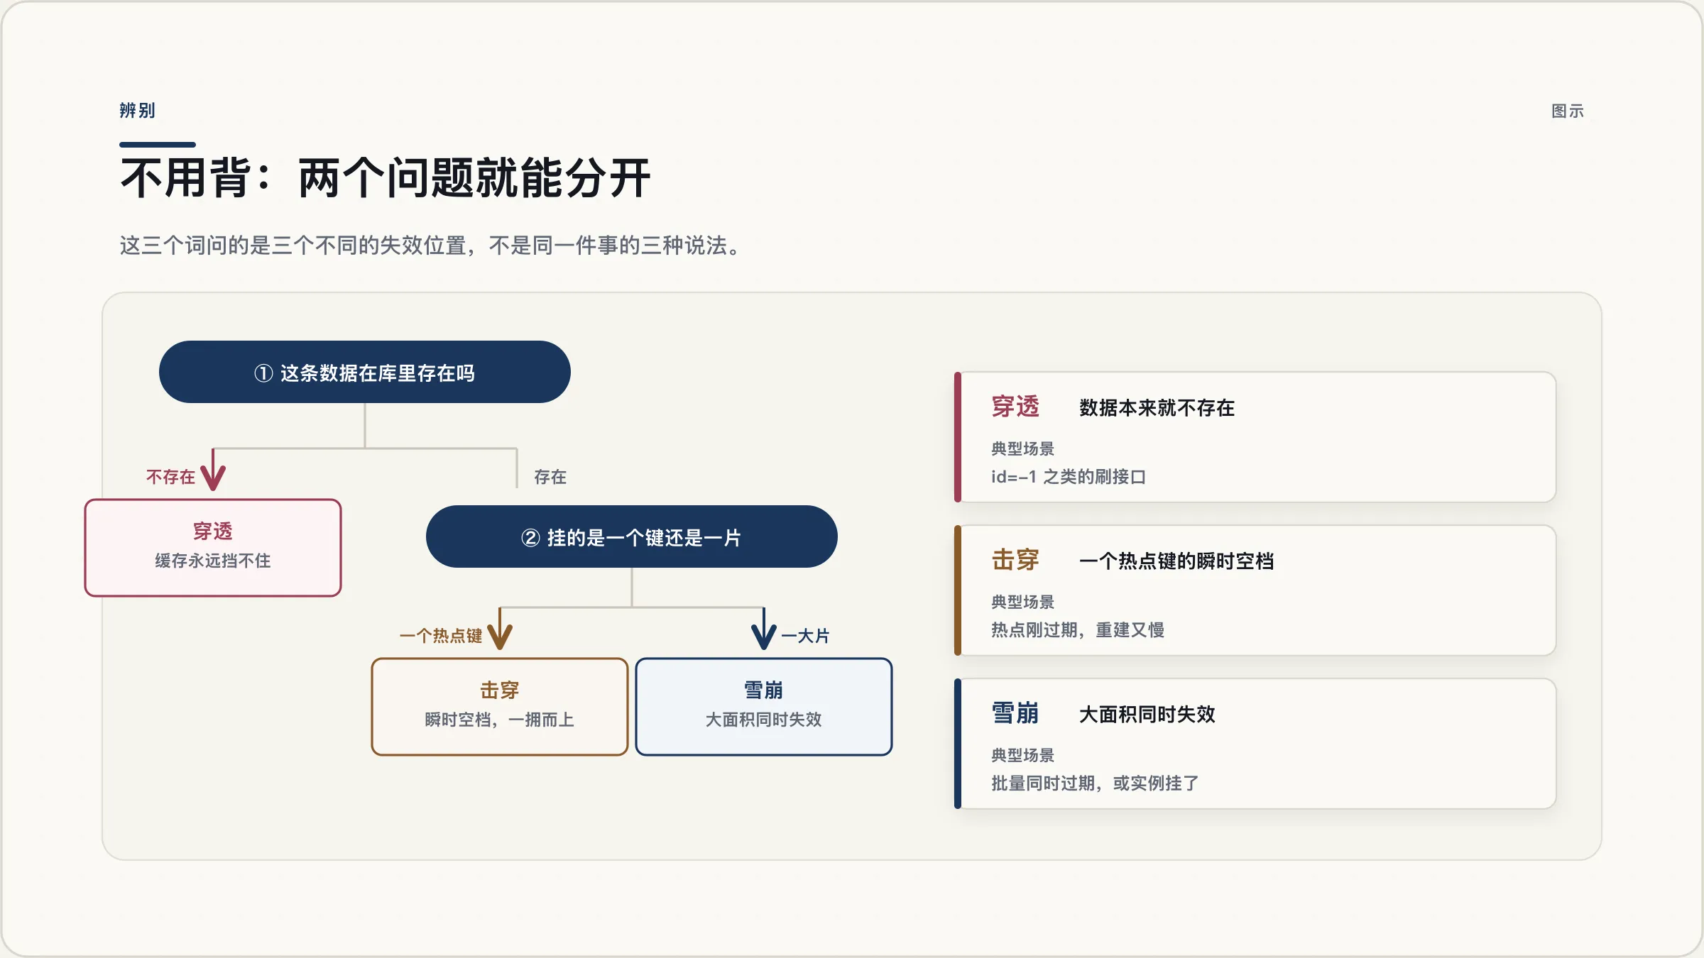Click the text '批量同时过期，或实例挂了'
The height and width of the screenshot is (958, 1704).
(x=1095, y=783)
